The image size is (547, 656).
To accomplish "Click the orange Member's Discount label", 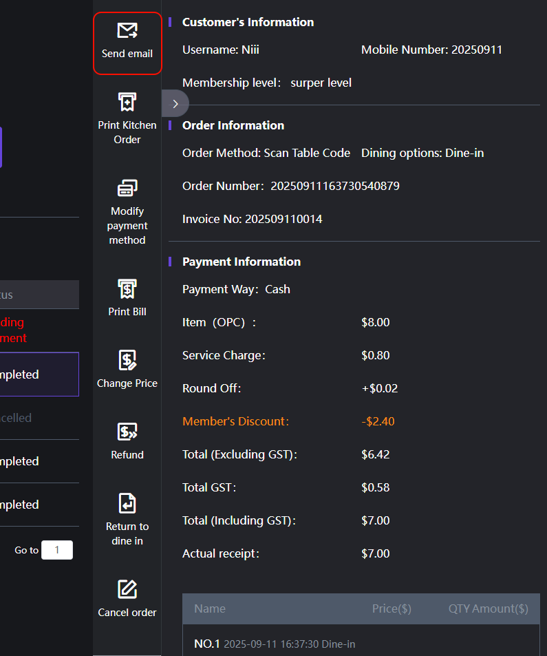I will click(235, 421).
